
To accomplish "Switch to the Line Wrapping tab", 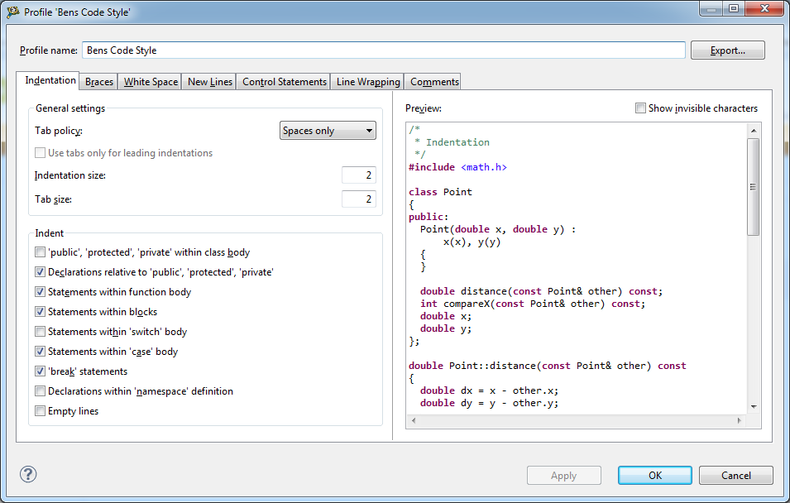I will (x=368, y=82).
